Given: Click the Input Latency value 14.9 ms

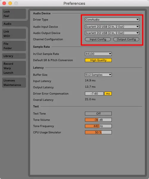Looking at the screenshot, I should 90,81.
